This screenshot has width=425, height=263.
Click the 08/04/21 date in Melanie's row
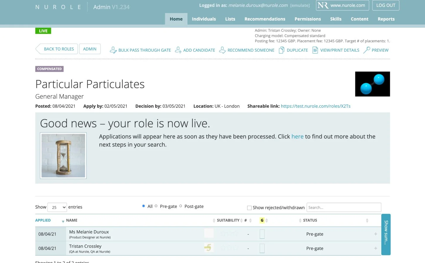click(47, 234)
